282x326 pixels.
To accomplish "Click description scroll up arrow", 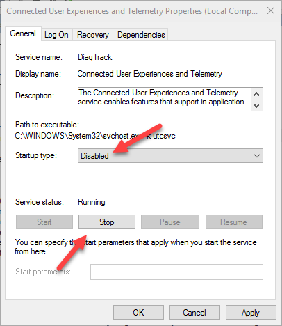I will point(256,94).
